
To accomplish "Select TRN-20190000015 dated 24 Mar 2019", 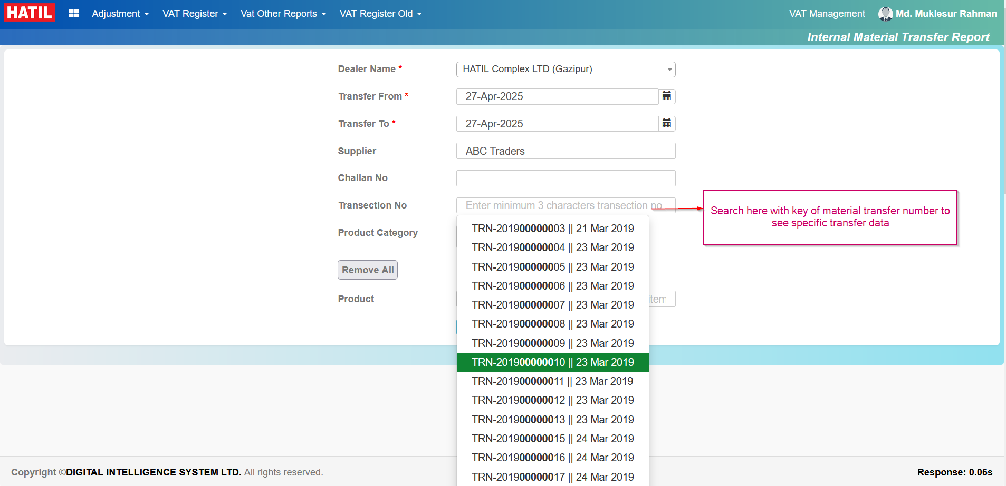I will click(552, 439).
